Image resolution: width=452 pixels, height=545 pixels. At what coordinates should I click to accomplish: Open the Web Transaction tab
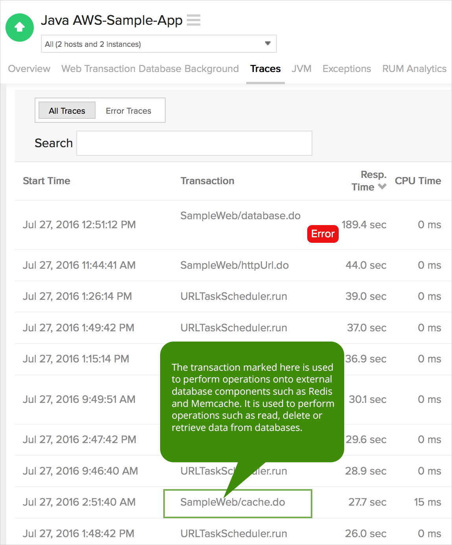pos(98,68)
